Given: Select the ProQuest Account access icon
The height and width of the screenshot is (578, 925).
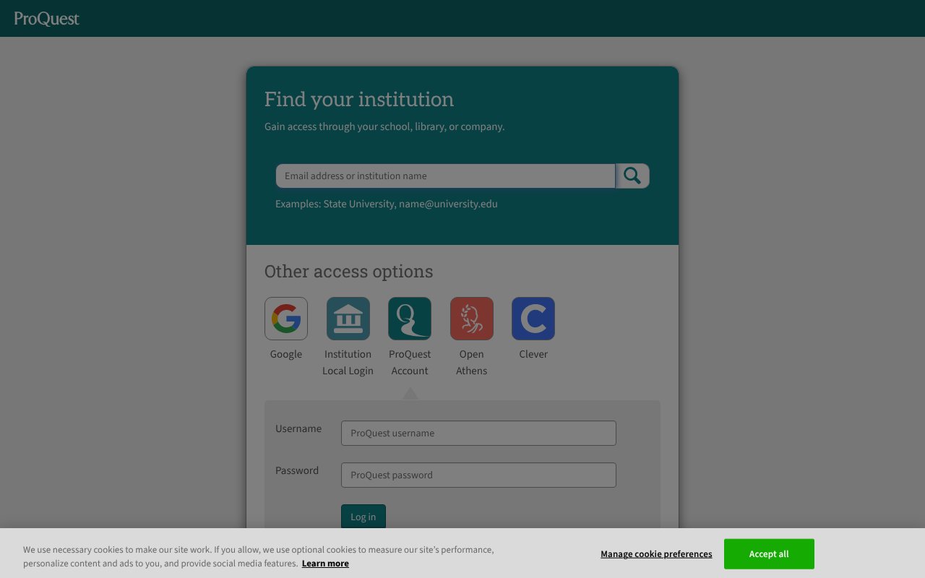Looking at the screenshot, I should coord(410,318).
